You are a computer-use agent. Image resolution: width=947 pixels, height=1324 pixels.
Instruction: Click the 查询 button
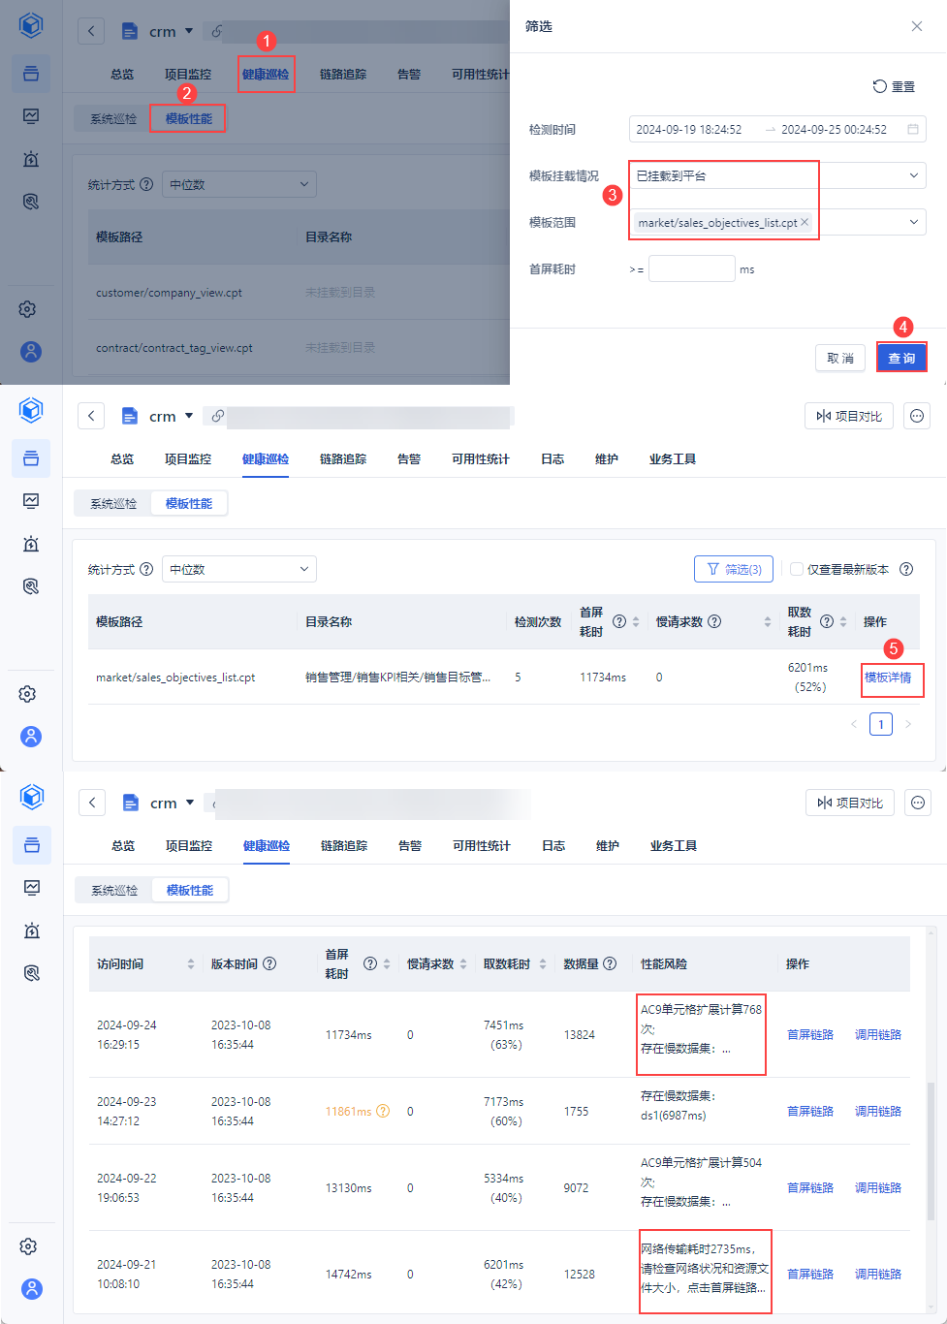[x=901, y=358]
